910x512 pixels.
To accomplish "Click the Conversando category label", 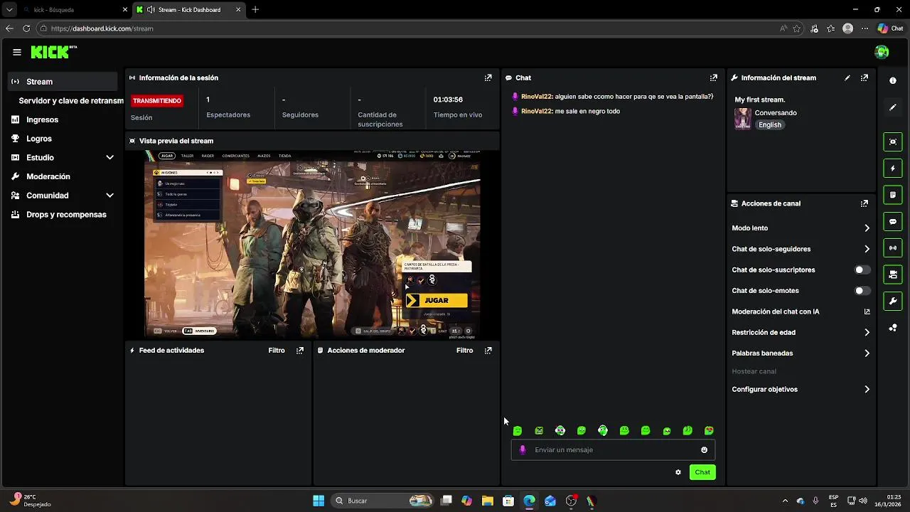I will (776, 113).
